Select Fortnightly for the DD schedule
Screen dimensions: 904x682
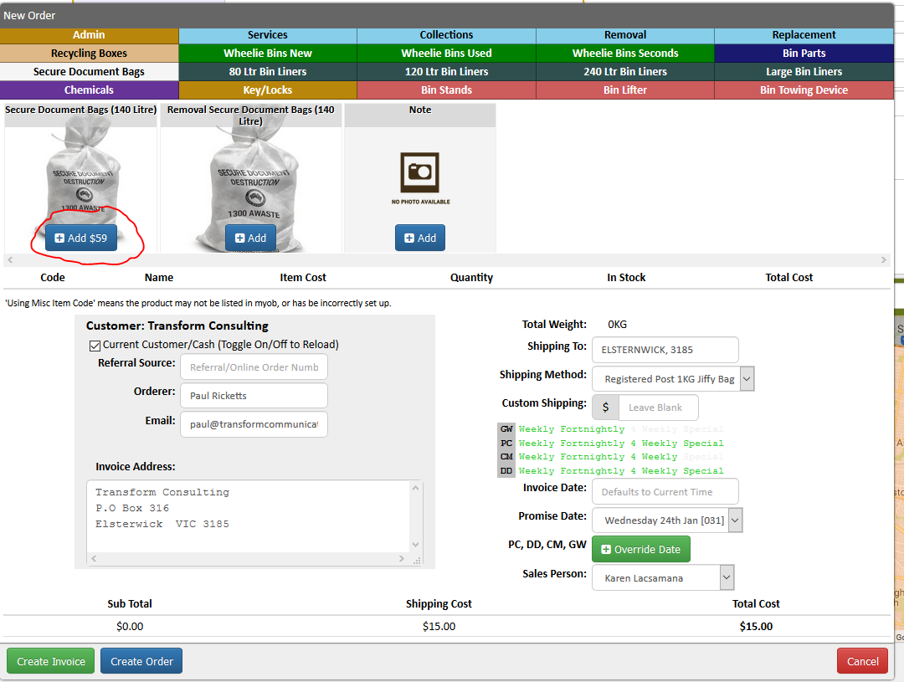pyautogui.click(x=592, y=471)
